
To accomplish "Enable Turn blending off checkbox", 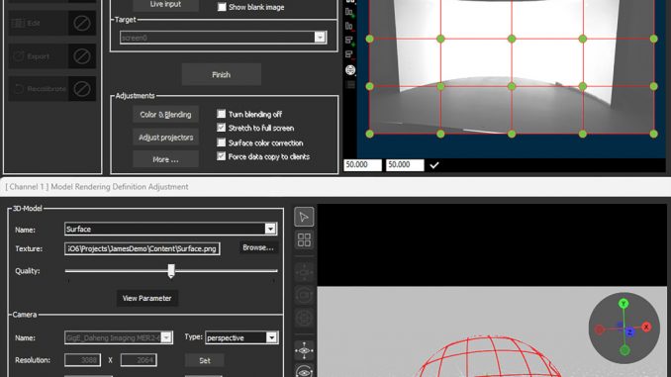I will coord(222,114).
